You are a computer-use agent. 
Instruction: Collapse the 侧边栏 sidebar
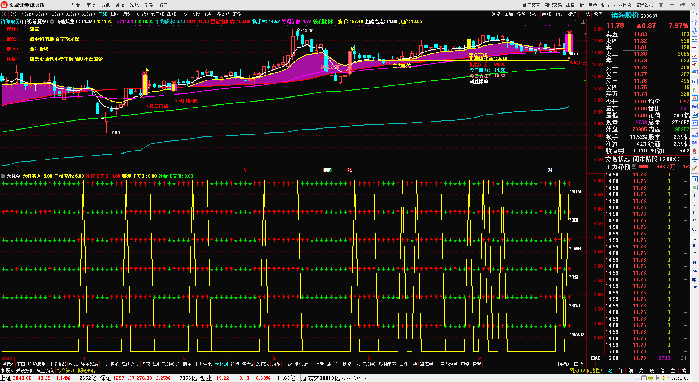pos(595,370)
